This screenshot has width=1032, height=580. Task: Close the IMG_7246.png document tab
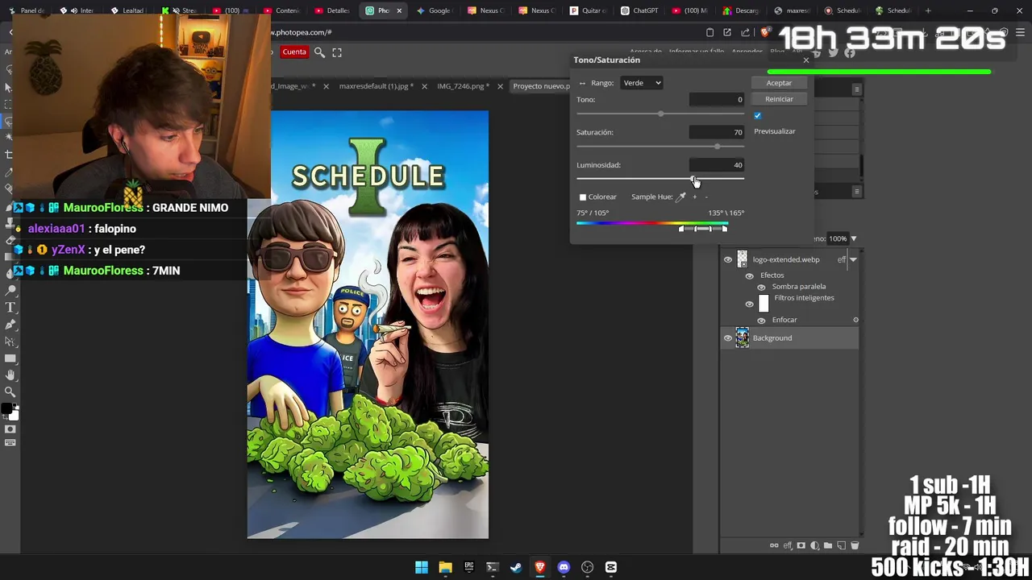(500, 86)
